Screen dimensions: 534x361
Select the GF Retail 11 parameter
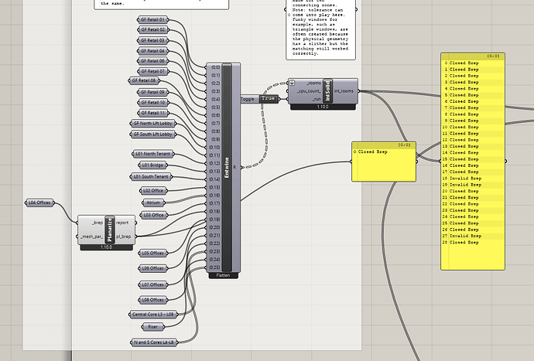[153, 113]
